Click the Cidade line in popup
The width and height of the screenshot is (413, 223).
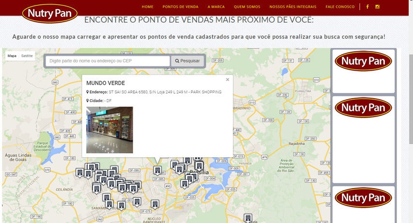[x=99, y=101]
